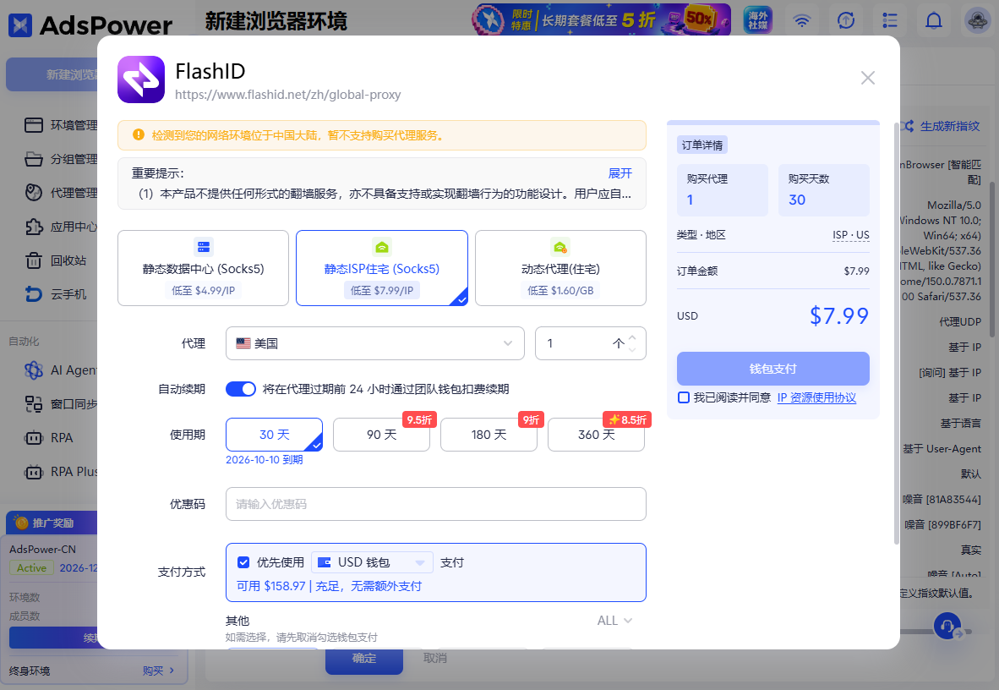999x690 pixels.
Task: Select 静态ISP住宅 (Socks5) proxy tab
Action: (x=382, y=268)
